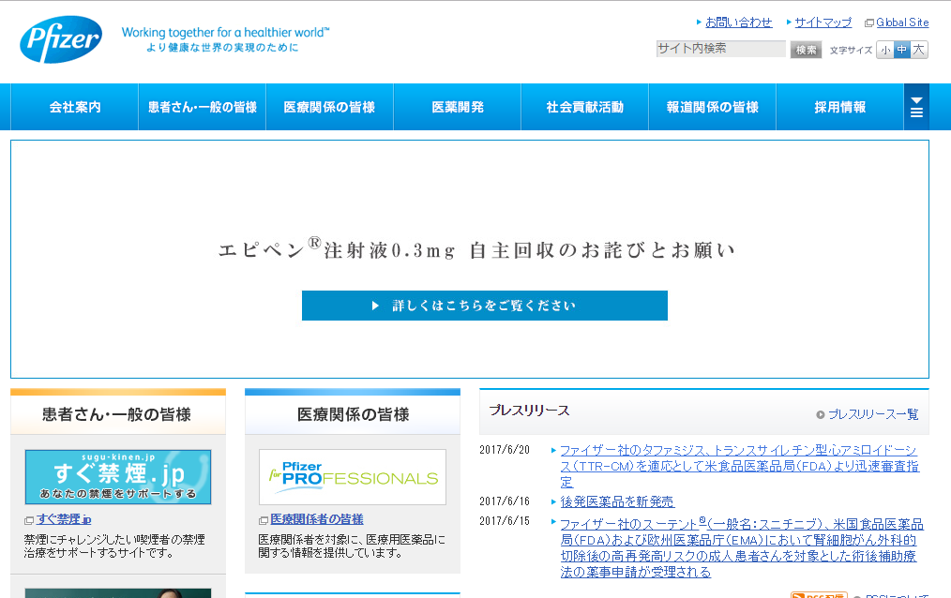Screen dimensions: 951x598
Task: Visit the Global Site link
Action: pos(902,22)
